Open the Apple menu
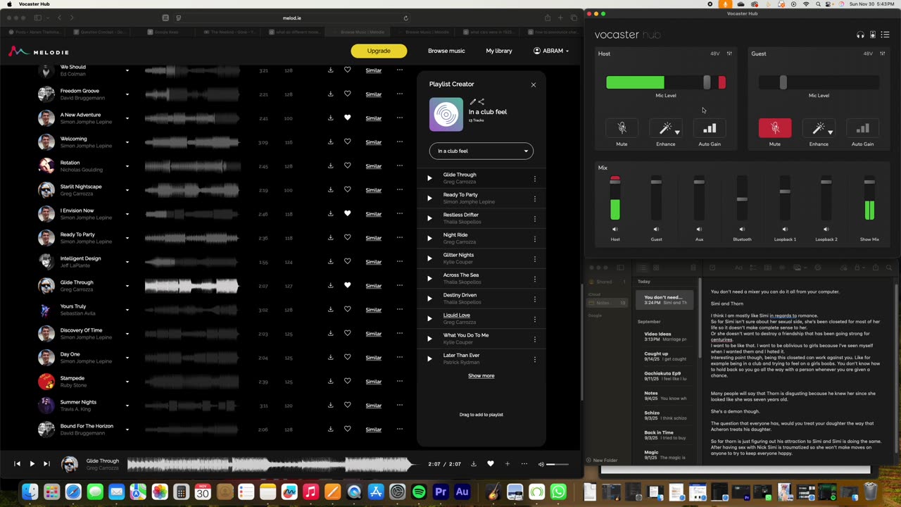Viewport: 901px width, 507px height. pyautogui.click(x=9, y=4)
